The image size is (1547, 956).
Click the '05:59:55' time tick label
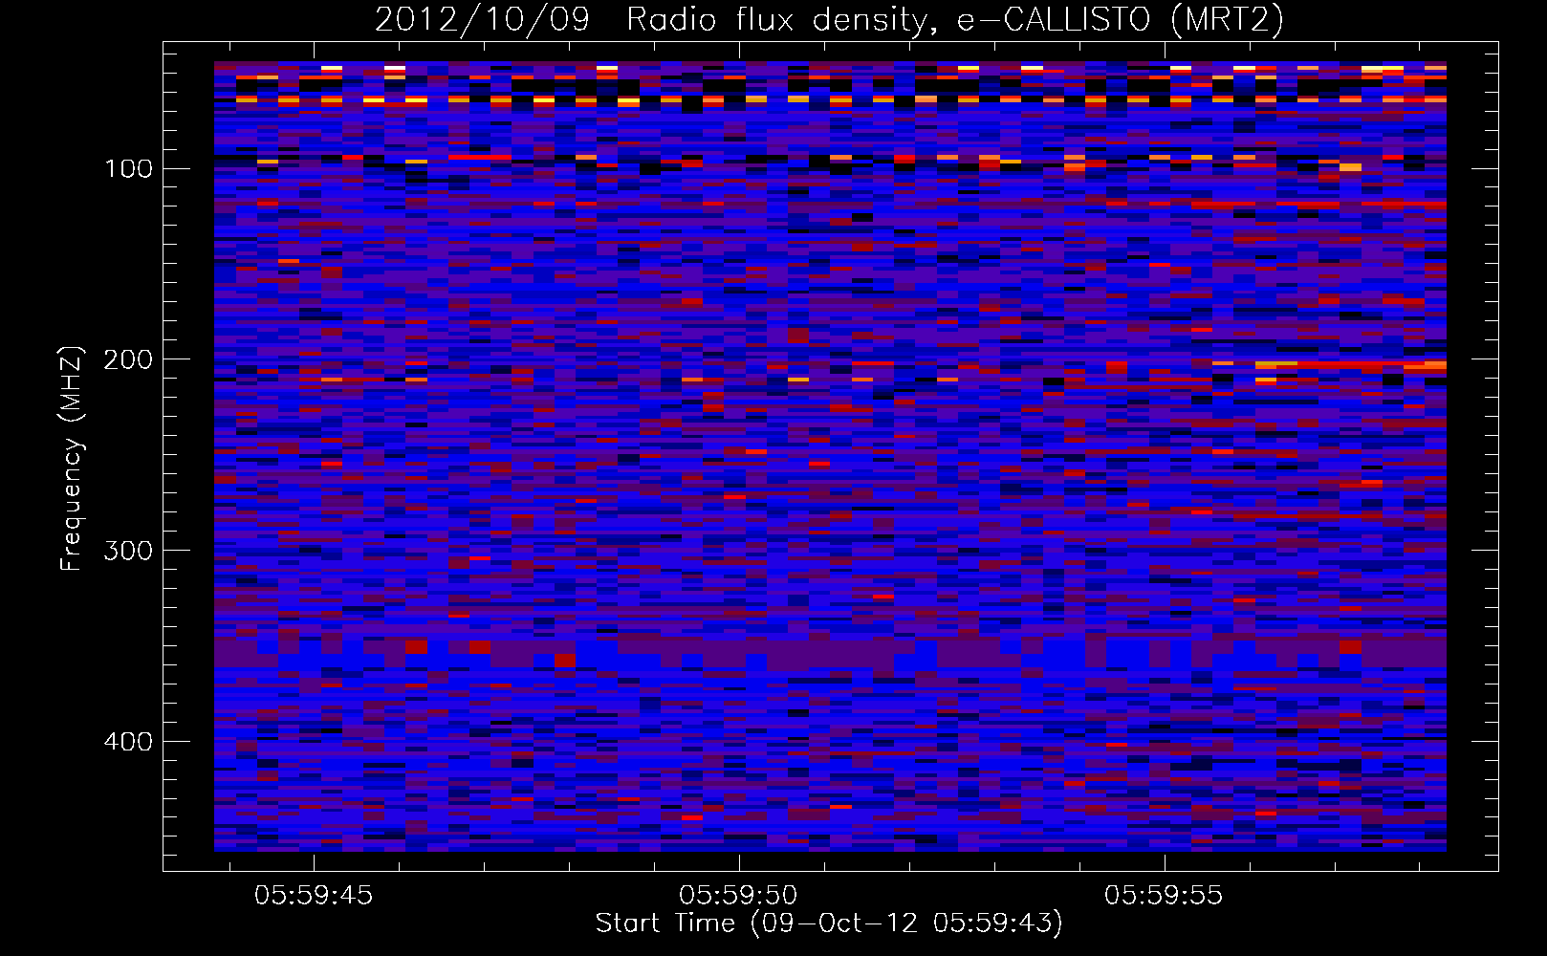[1164, 896]
